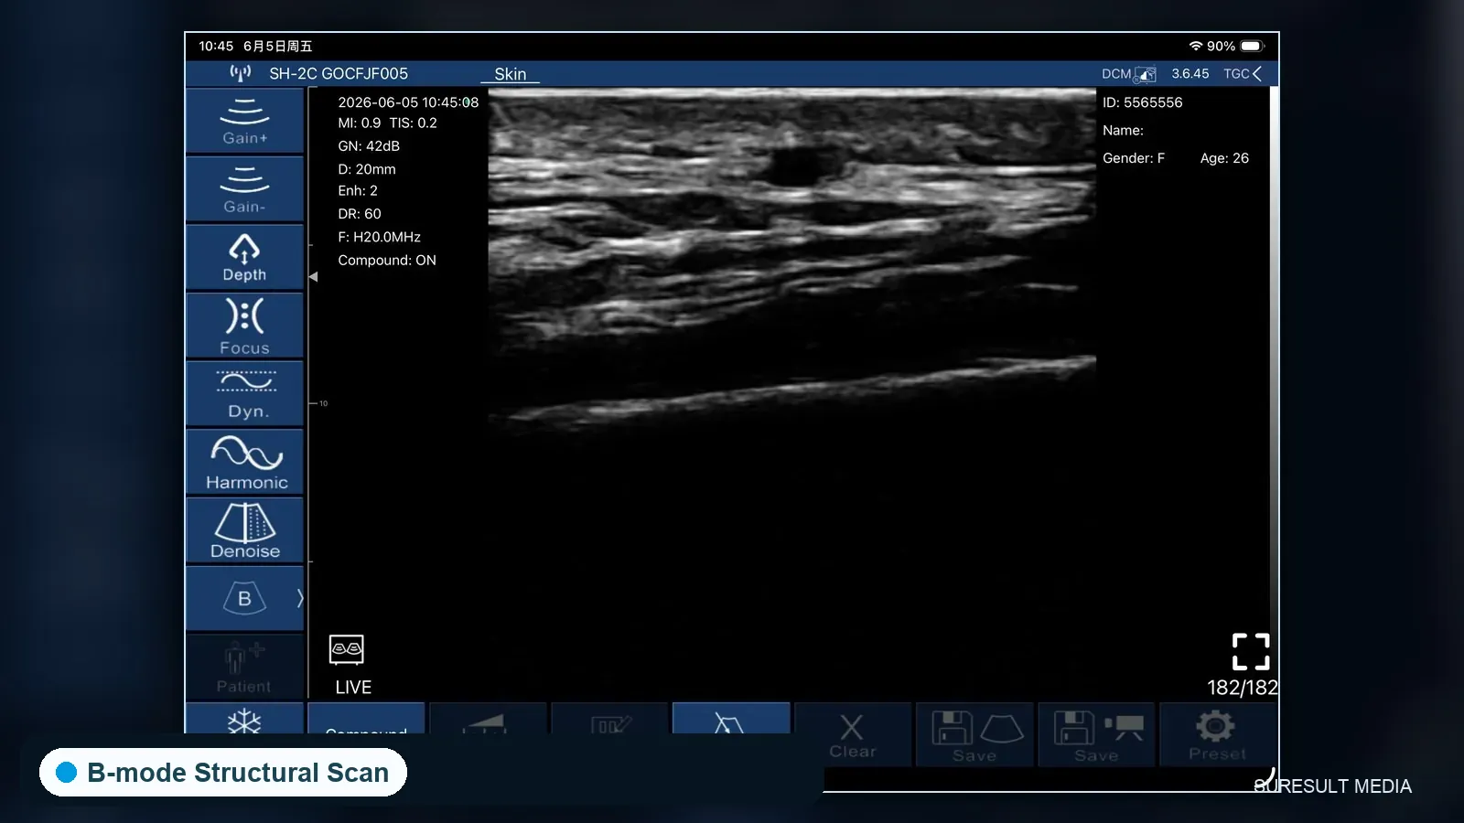1464x823 pixels.
Task: Save still image with Save icon
Action: pyautogui.click(x=975, y=735)
